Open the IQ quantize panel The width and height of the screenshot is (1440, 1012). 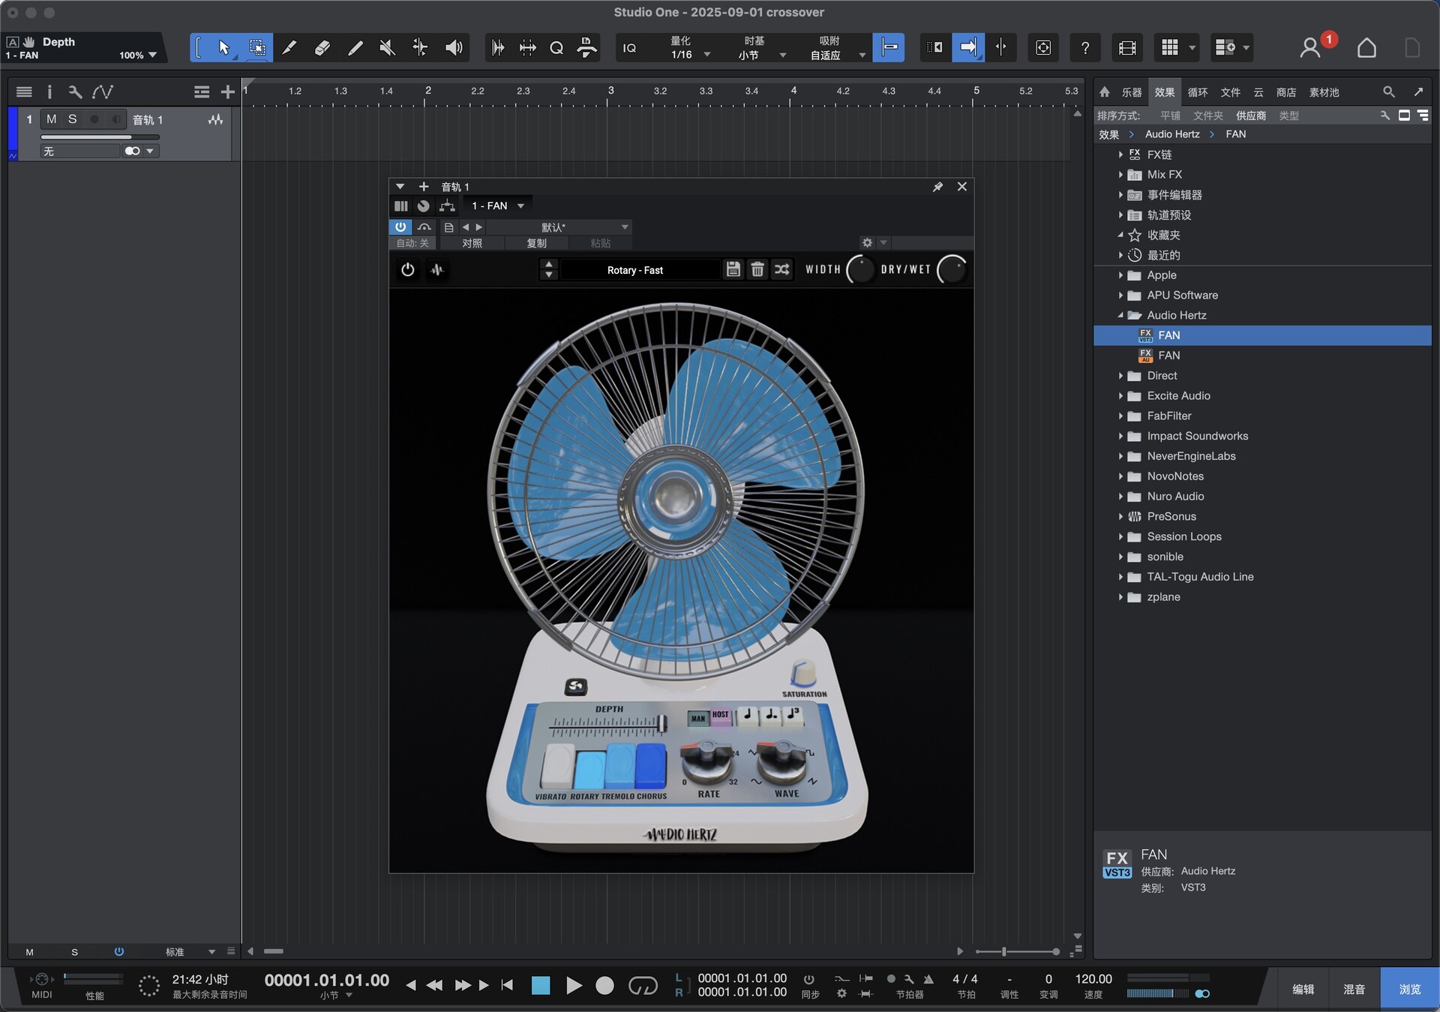click(630, 48)
